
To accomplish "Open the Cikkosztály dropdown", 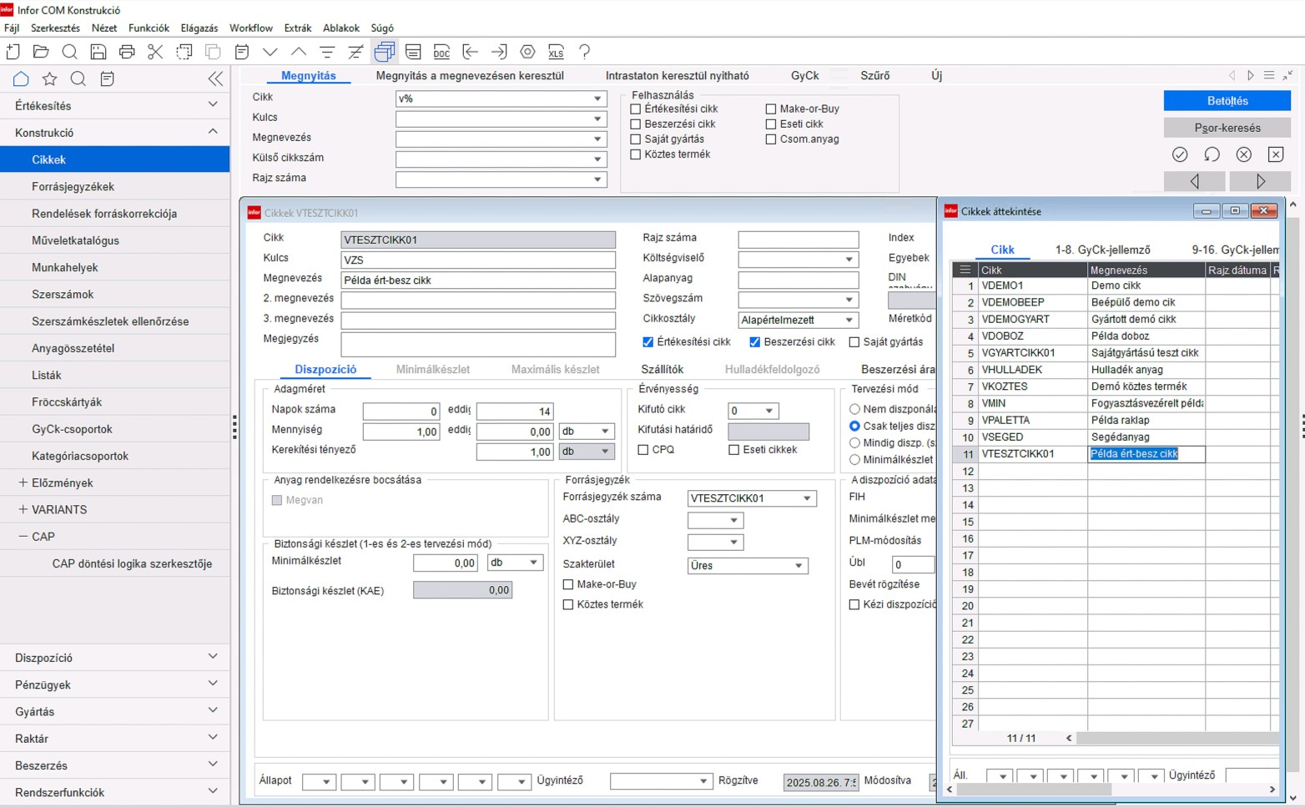I will point(849,320).
